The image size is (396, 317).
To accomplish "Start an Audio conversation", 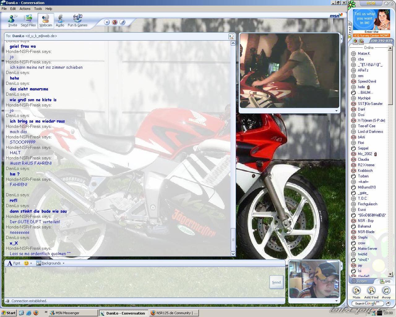I will (x=60, y=21).
